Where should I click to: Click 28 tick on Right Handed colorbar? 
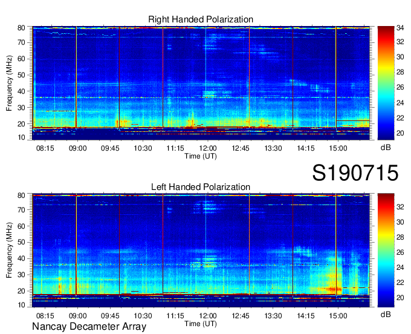[400, 72]
